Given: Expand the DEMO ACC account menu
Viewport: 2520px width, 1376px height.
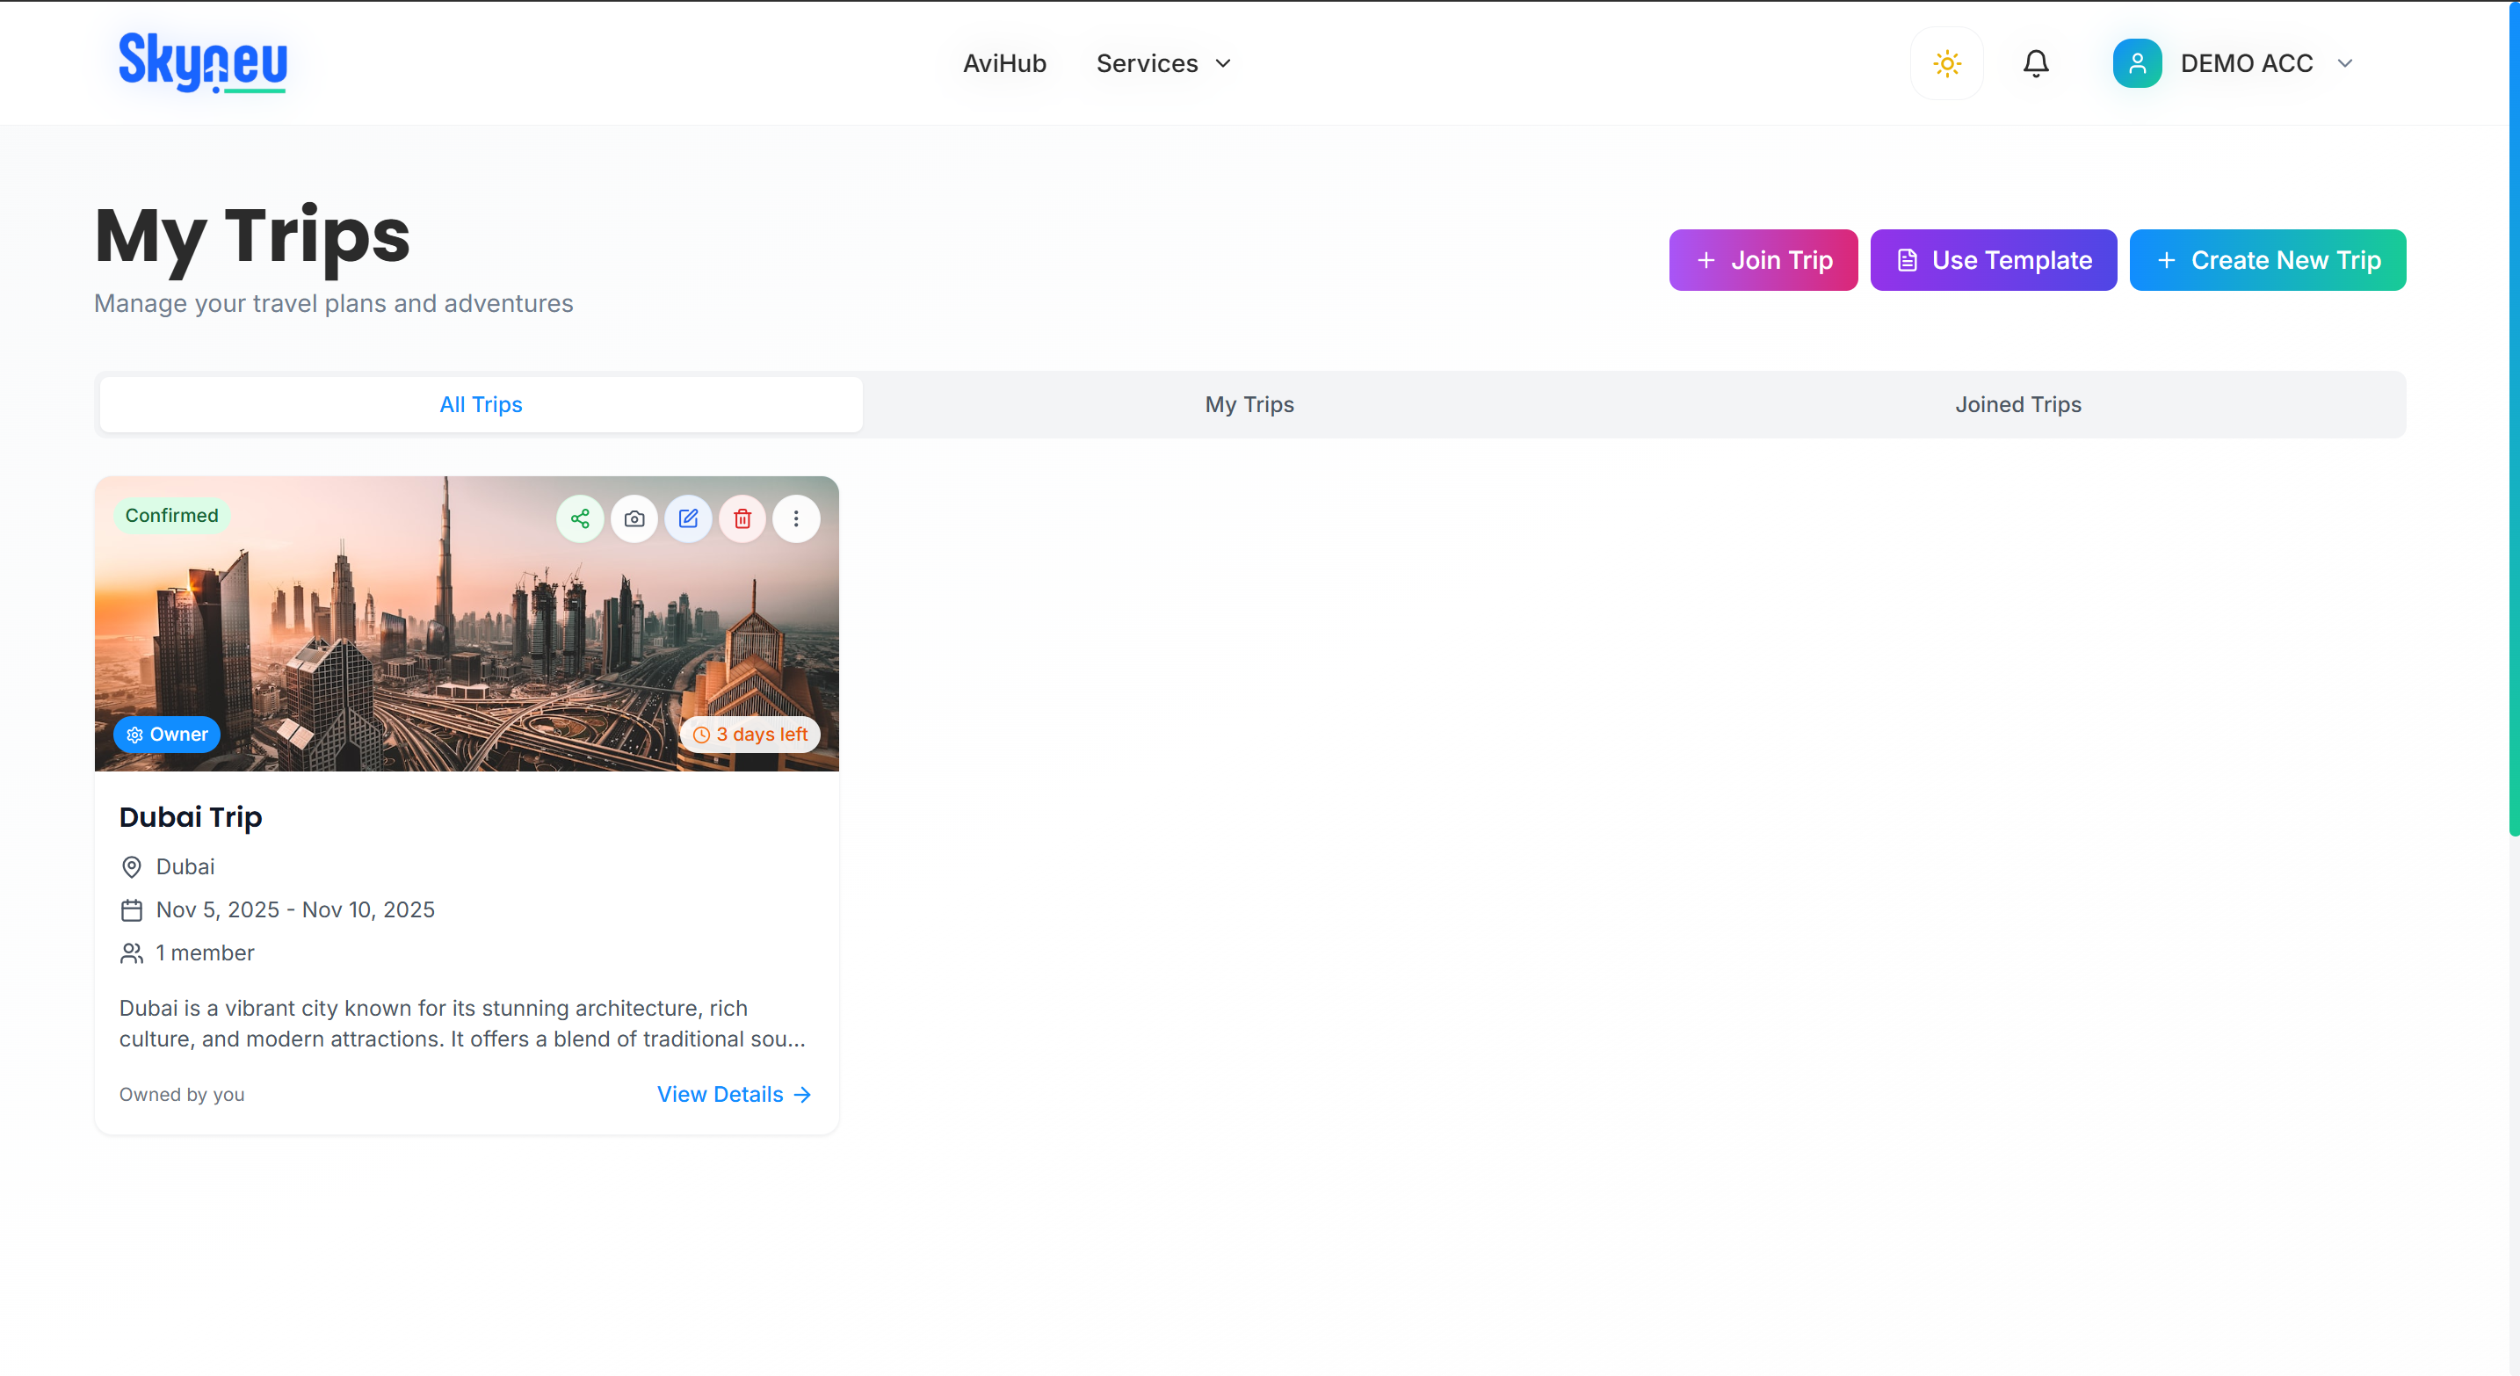Looking at the screenshot, I should point(2247,62).
